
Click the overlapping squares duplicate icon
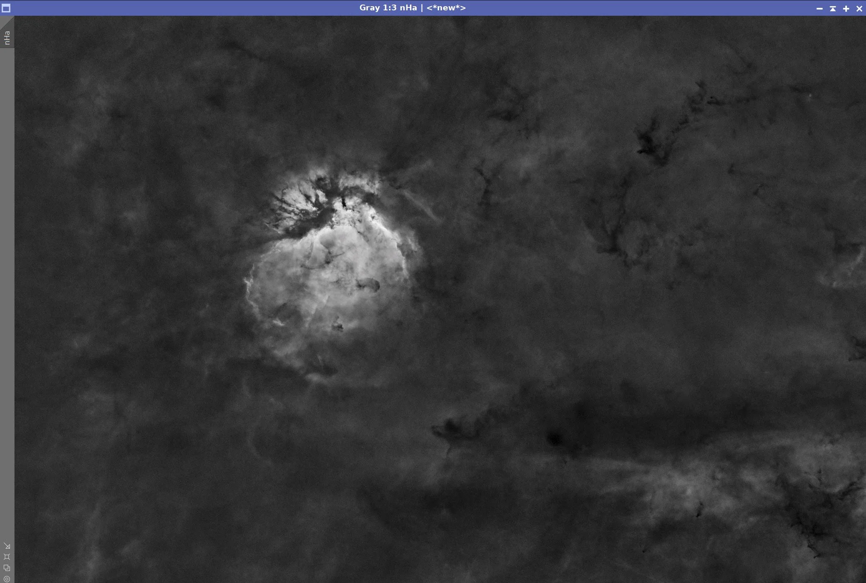tap(7, 568)
